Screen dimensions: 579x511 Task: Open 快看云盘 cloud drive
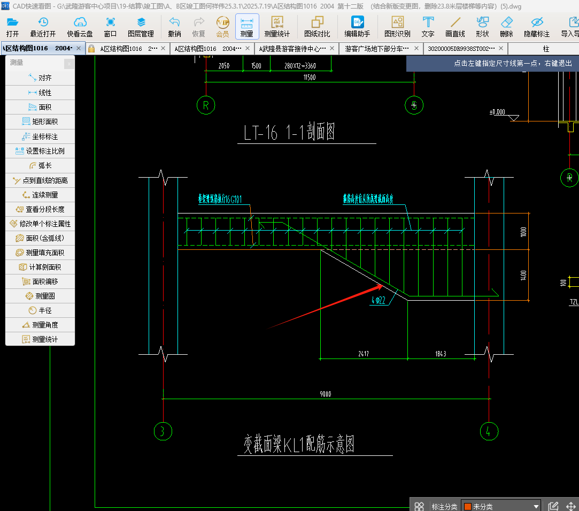(80, 27)
